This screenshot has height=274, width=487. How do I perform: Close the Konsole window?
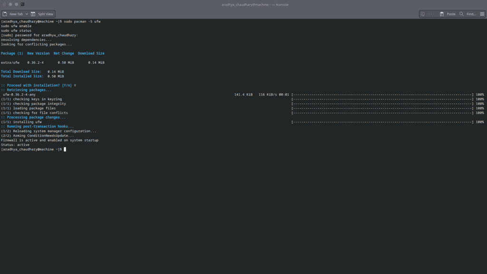(x=4, y=4)
